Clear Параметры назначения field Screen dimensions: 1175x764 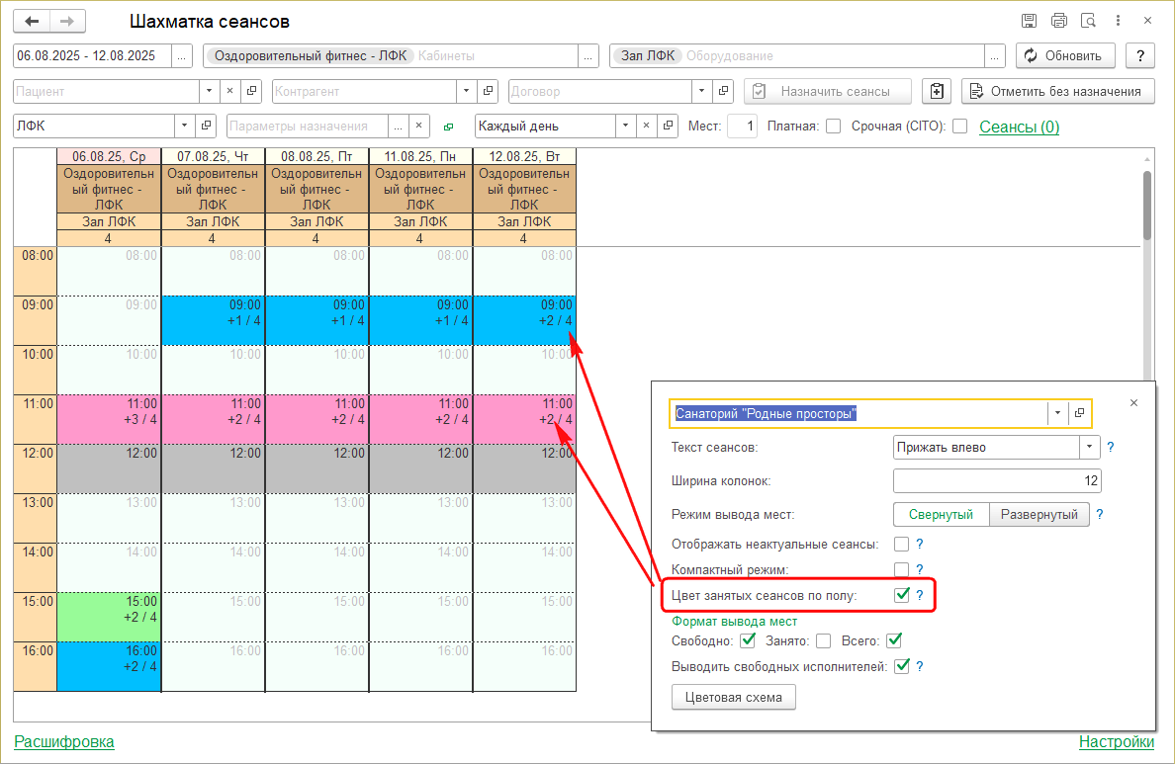coord(419,126)
